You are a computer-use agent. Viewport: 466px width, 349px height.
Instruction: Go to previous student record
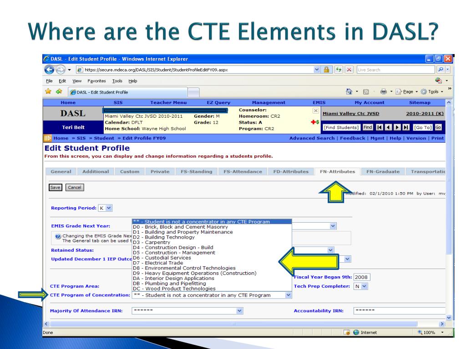pyautogui.click(x=388, y=127)
